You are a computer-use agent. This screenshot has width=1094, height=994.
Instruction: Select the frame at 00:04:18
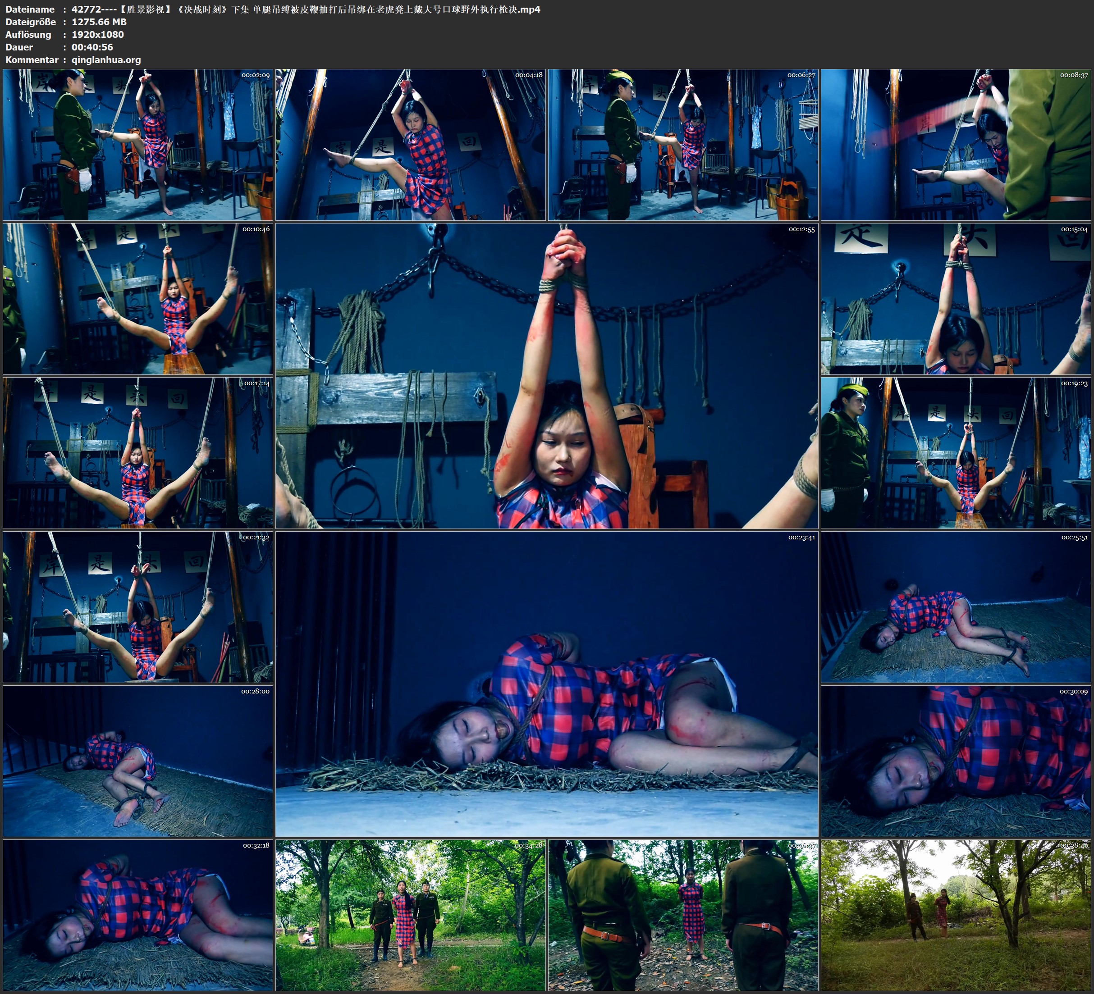click(410, 144)
